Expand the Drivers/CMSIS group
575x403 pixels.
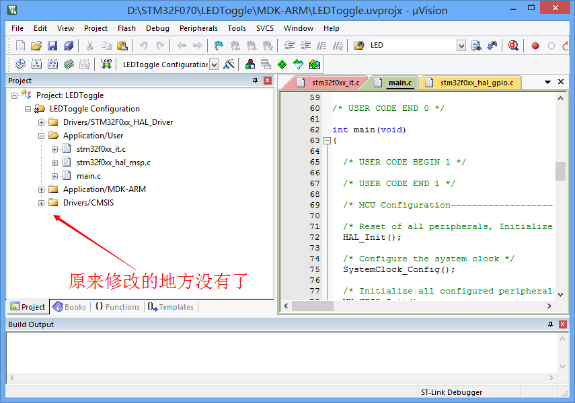[42, 203]
